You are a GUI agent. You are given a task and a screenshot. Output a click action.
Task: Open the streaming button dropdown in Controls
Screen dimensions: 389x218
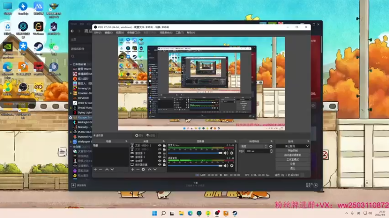(307, 146)
